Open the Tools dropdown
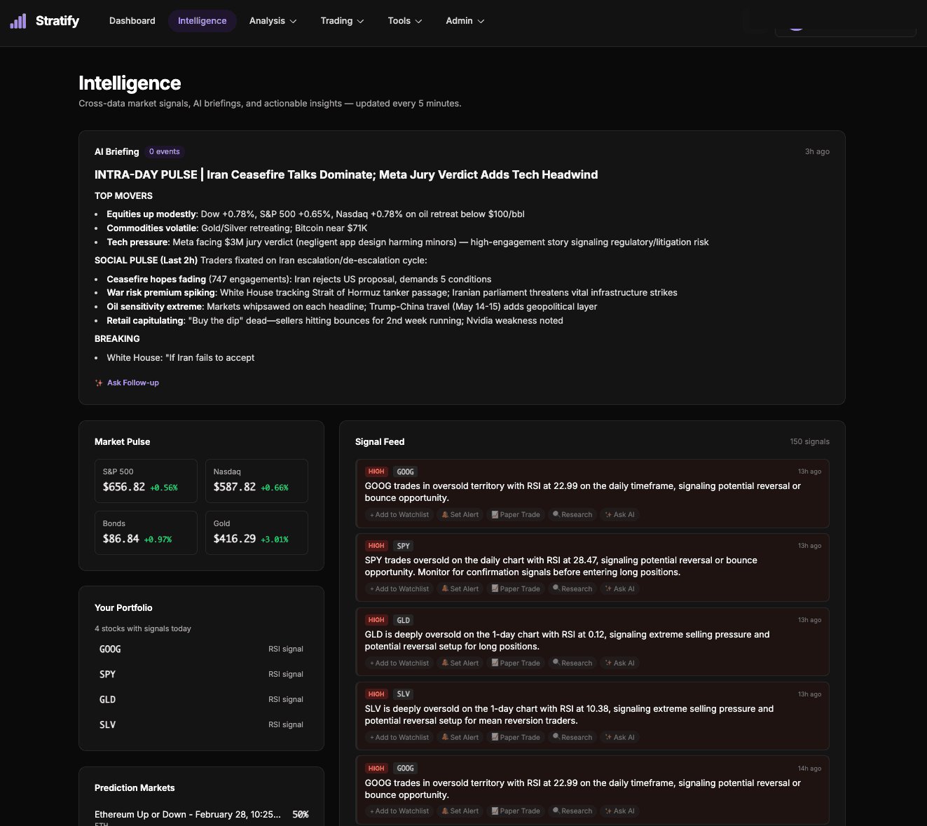 coord(404,21)
